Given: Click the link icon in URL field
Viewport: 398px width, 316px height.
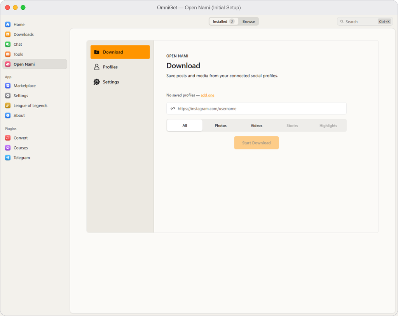Looking at the screenshot, I should pyautogui.click(x=173, y=109).
